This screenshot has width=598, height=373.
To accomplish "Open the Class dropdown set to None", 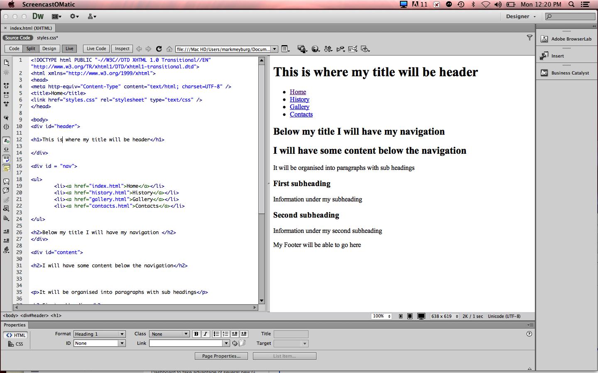I will (169, 334).
